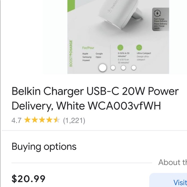
Task: Open the About this product section
Action: click(172, 162)
